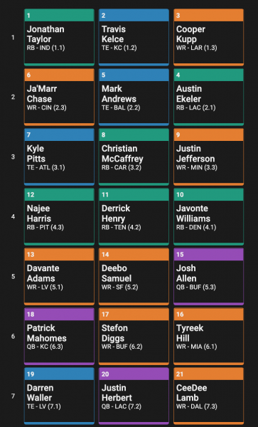
Task: Select Patrick Mahomes pick 18
Action: [59, 337]
